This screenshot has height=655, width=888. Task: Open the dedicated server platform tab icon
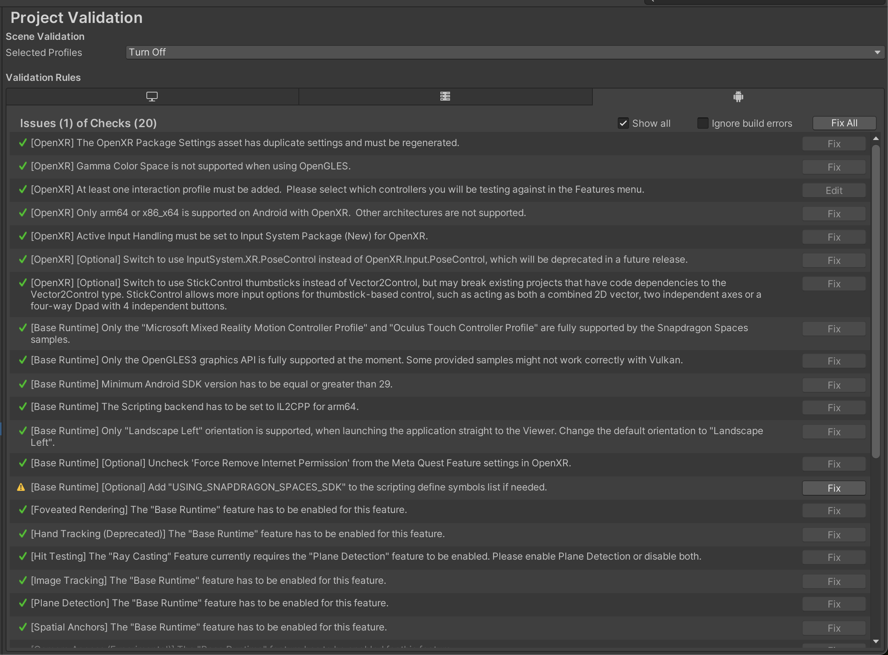pos(445,97)
